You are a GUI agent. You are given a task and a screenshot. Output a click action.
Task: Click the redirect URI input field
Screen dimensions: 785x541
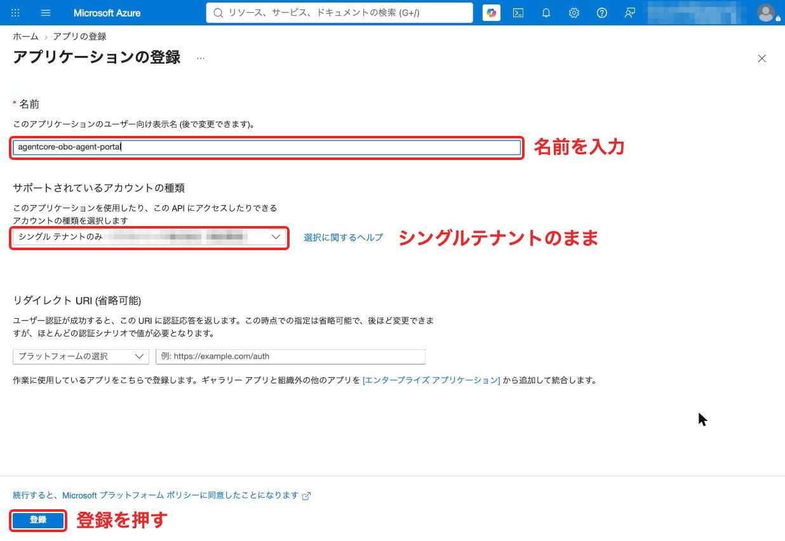point(290,356)
